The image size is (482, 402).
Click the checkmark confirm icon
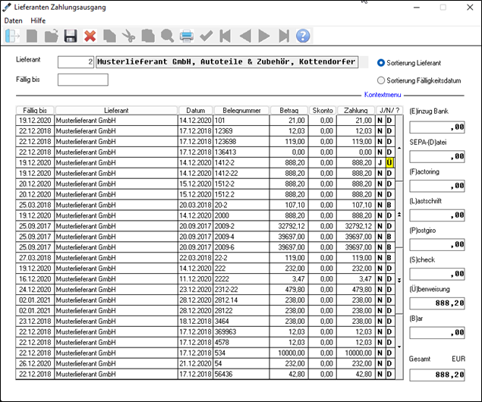pyautogui.click(x=206, y=36)
